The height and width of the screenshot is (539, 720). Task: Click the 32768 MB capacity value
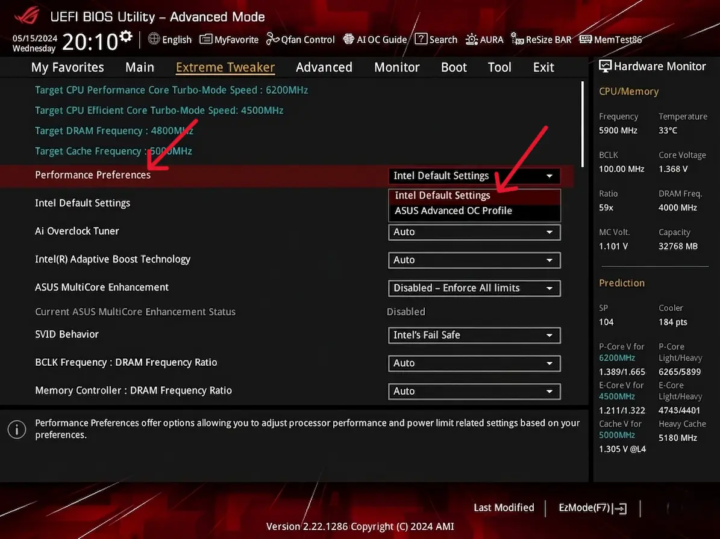pos(678,247)
